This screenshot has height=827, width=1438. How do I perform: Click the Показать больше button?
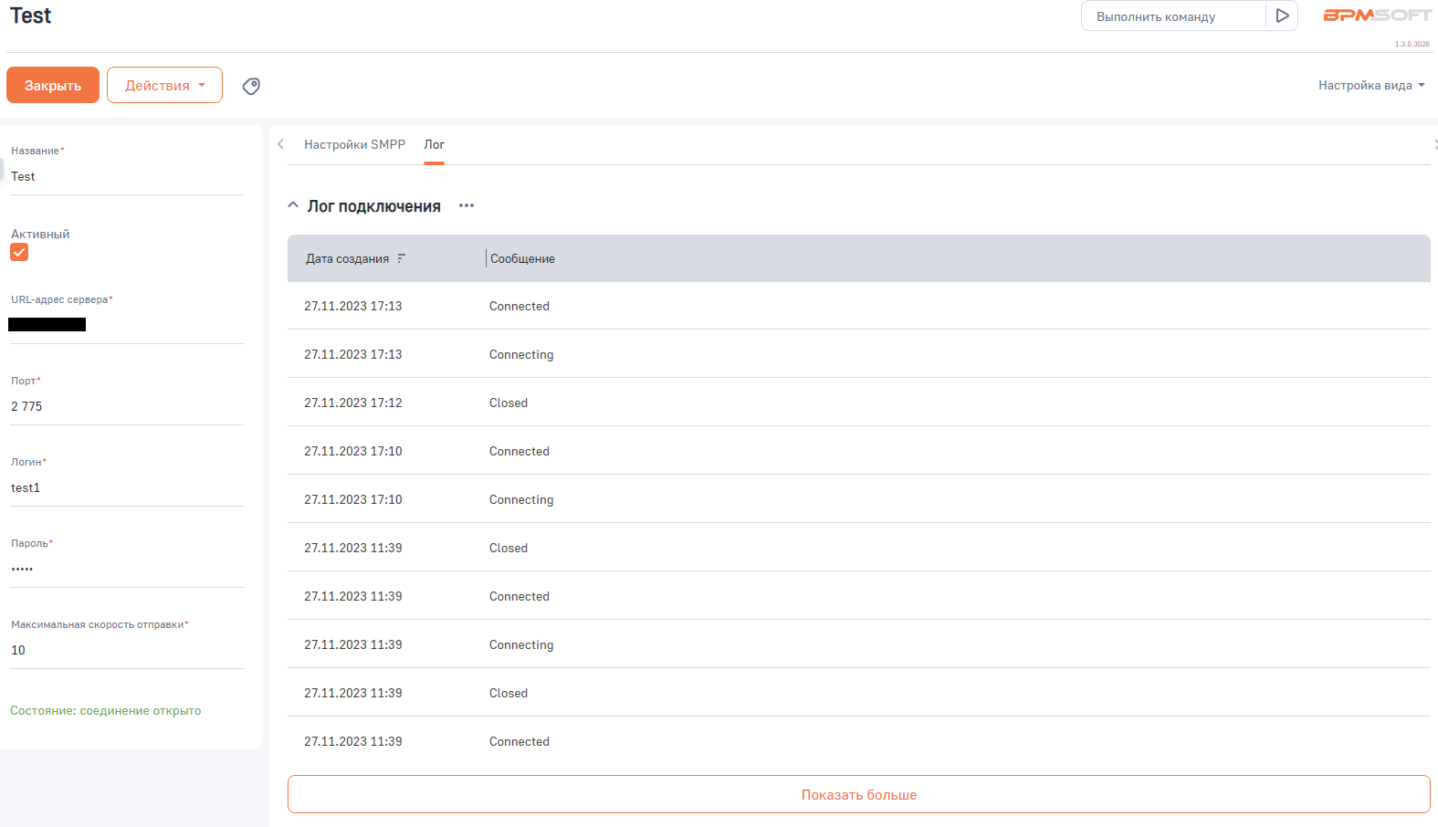coord(858,794)
